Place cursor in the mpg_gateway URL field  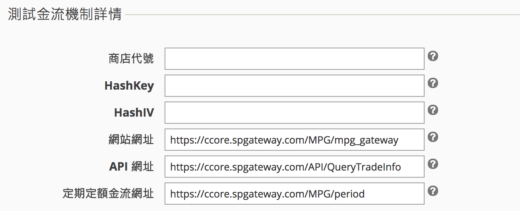pyautogui.click(x=295, y=140)
